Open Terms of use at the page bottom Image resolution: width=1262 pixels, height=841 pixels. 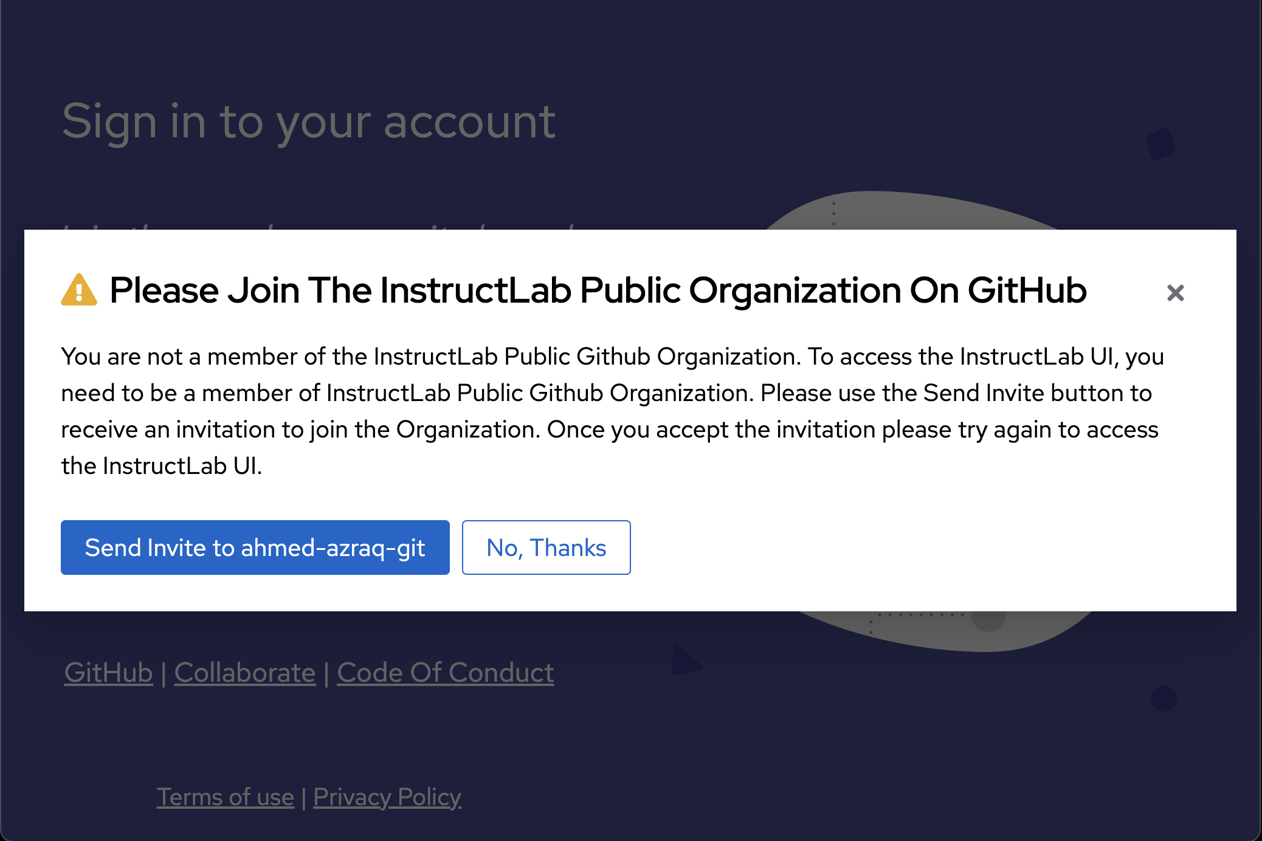point(226,797)
